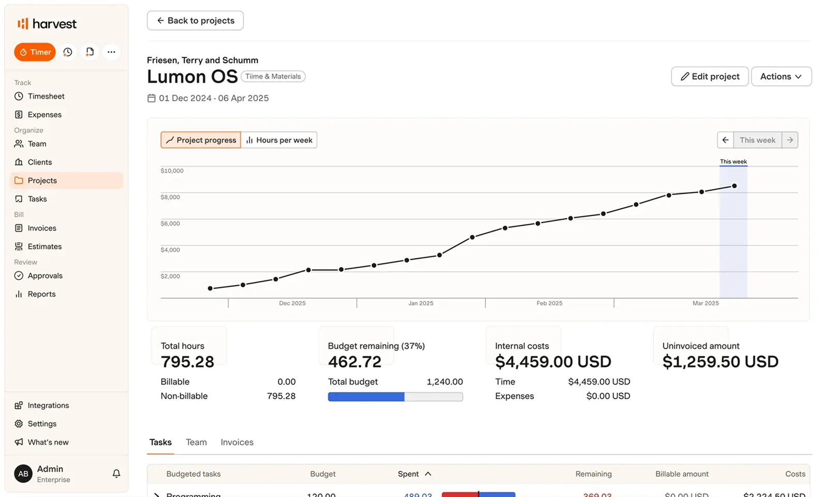Click client name Friesen, Terry and Schumm

tap(203, 60)
